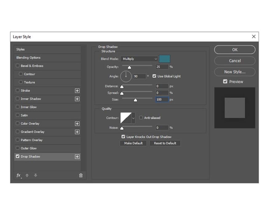Focus the Angle value field showing 90
This screenshot has width=269, height=215.
(139, 76)
